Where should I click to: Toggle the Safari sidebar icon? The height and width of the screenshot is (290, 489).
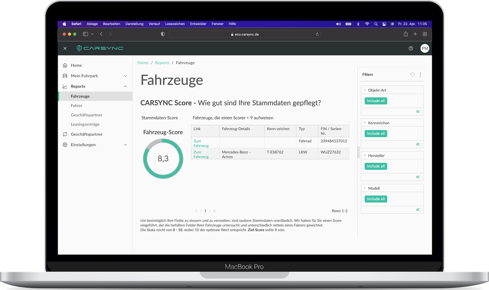pyautogui.click(x=86, y=34)
